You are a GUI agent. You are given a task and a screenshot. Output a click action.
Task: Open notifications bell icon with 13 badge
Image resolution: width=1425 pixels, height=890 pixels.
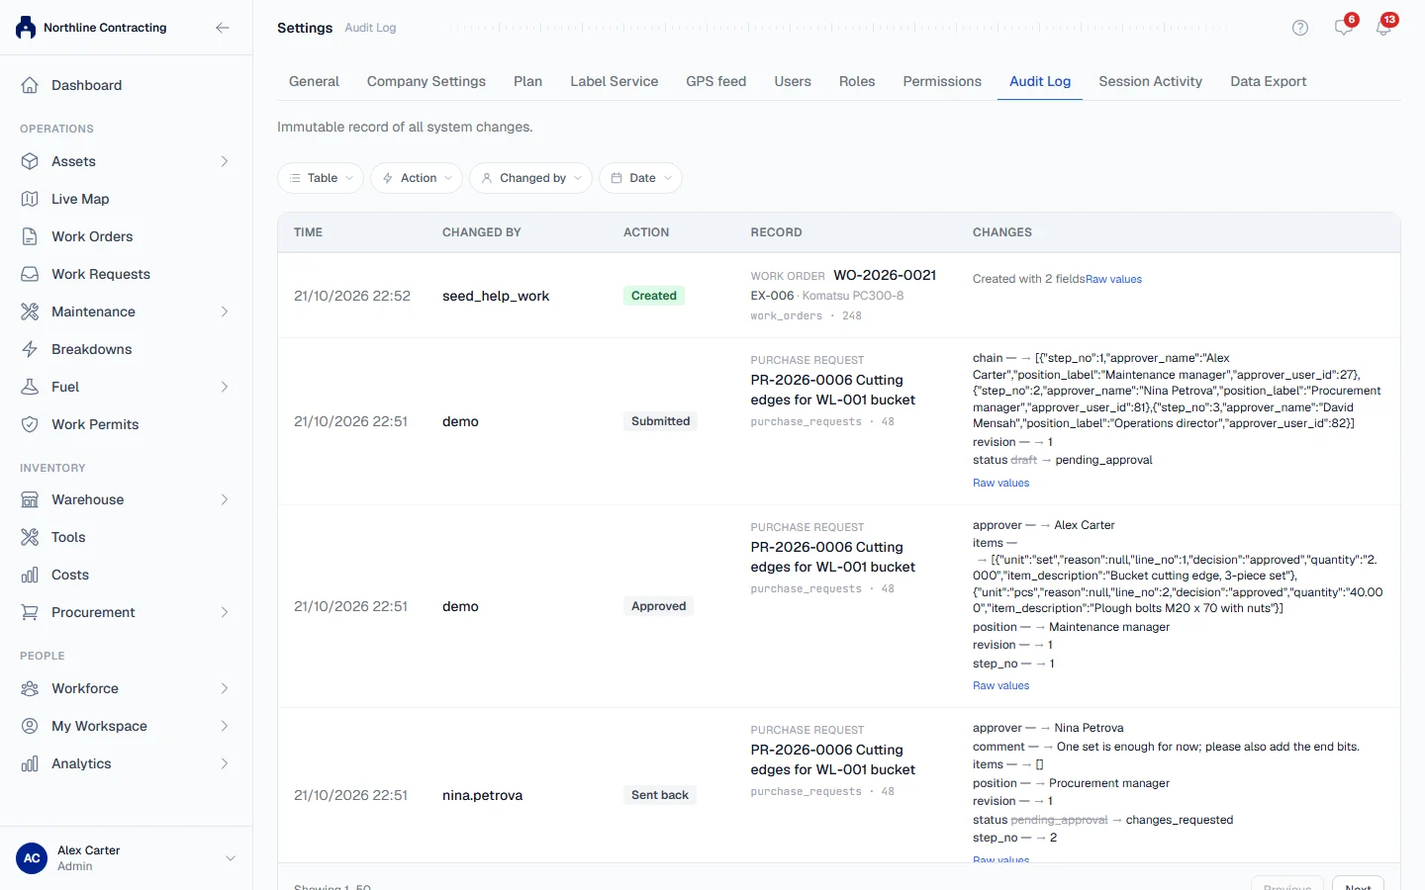point(1383,27)
